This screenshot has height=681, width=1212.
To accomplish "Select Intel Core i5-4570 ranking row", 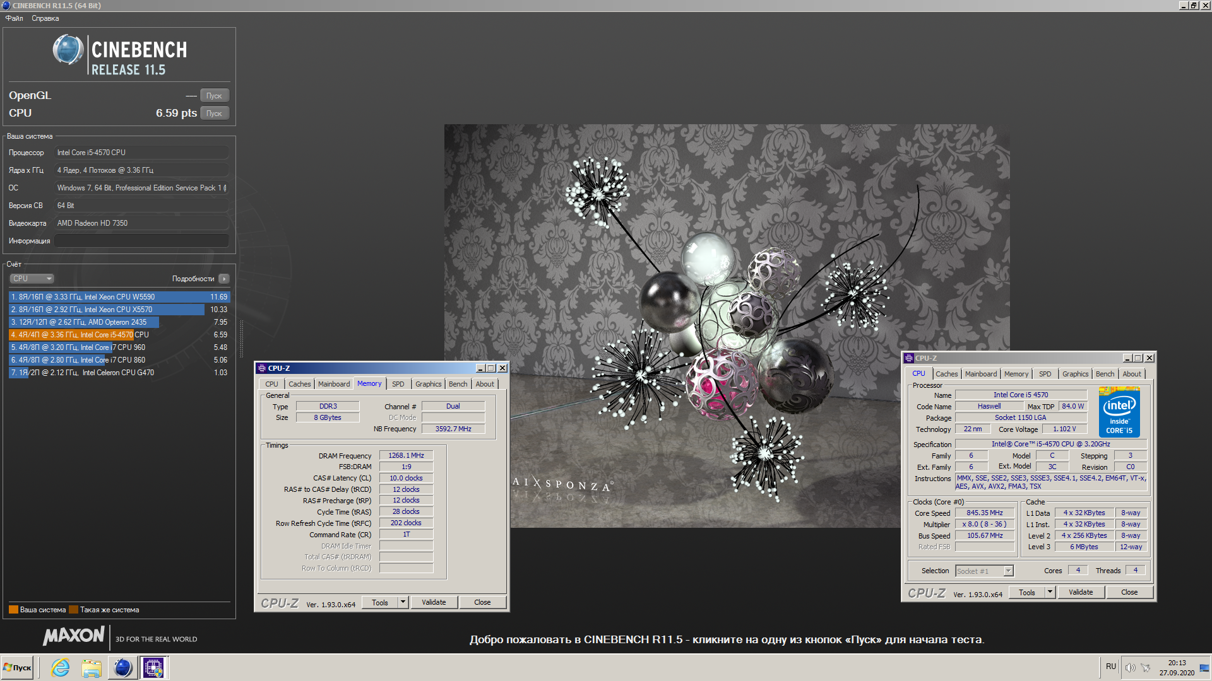I will pos(119,335).
